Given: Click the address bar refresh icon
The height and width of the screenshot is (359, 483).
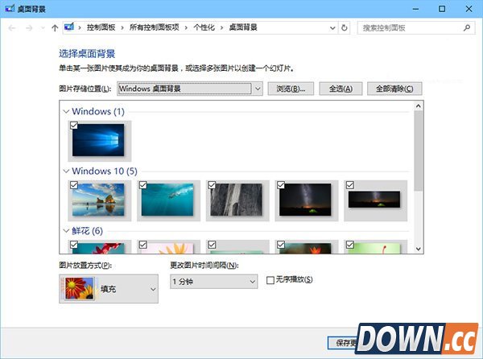Looking at the screenshot, I should pyautogui.click(x=345, y=28).
